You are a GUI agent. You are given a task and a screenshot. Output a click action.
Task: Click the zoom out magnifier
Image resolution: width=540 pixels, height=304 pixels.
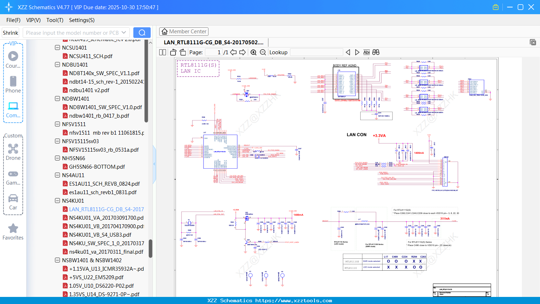tap(263, 52)
